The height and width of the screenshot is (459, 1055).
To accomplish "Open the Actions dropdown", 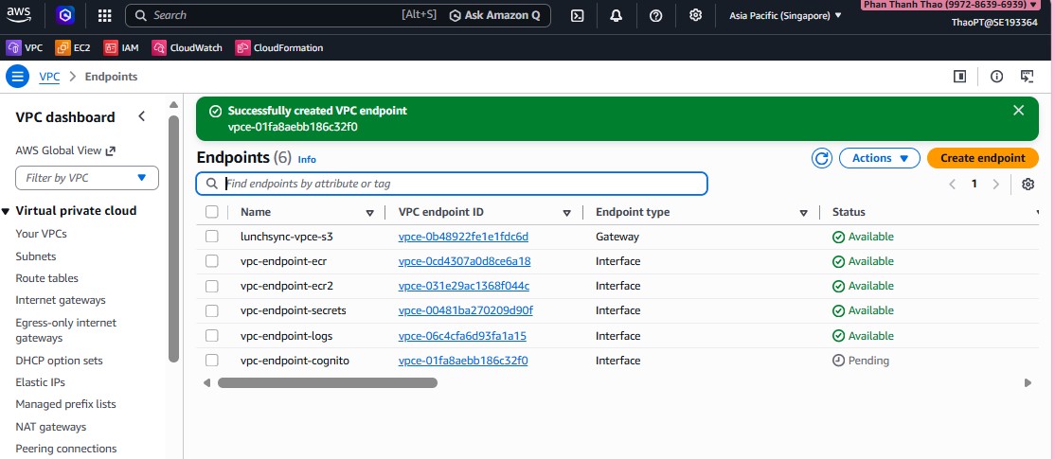I will pos(880,158).
